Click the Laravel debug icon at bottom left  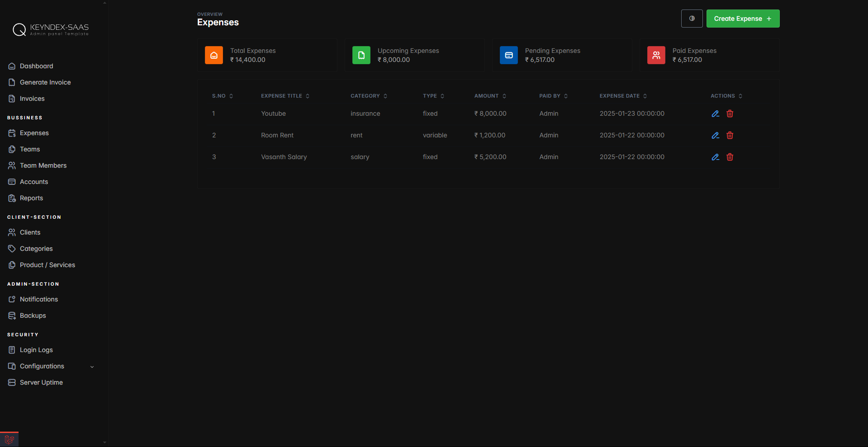(x=9, y=439)
